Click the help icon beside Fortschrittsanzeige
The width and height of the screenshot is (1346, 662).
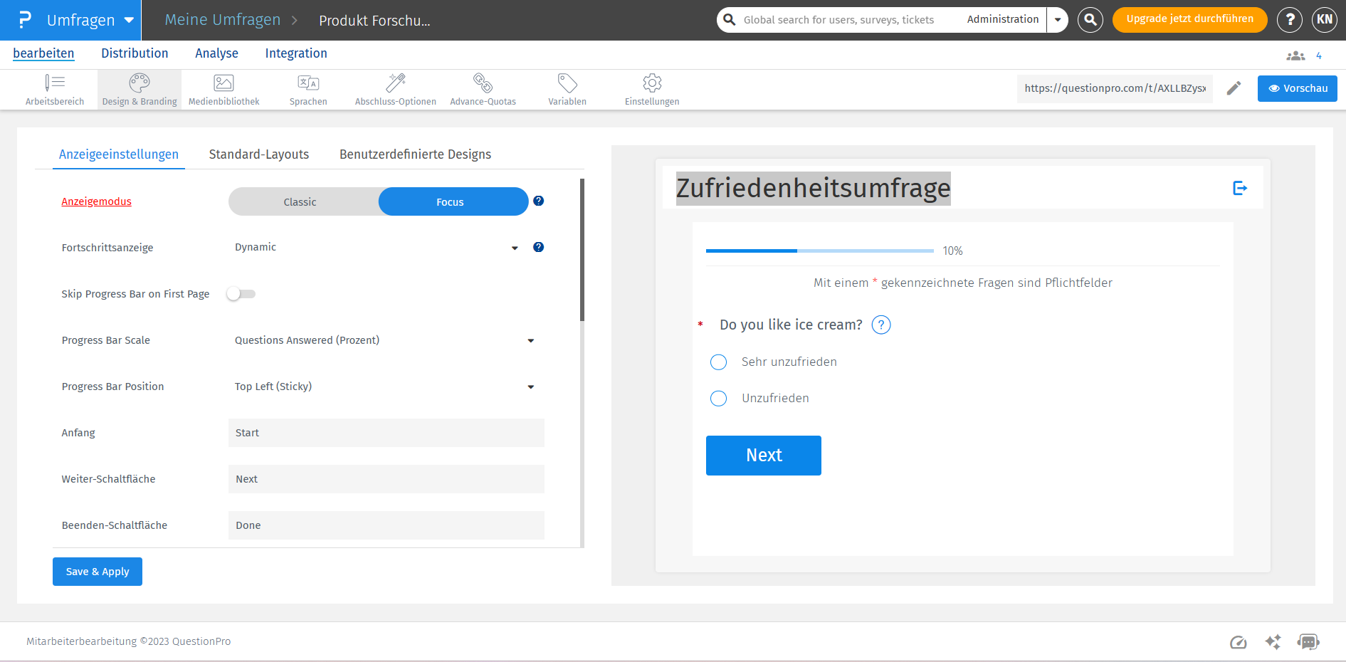tap(539, 247)
